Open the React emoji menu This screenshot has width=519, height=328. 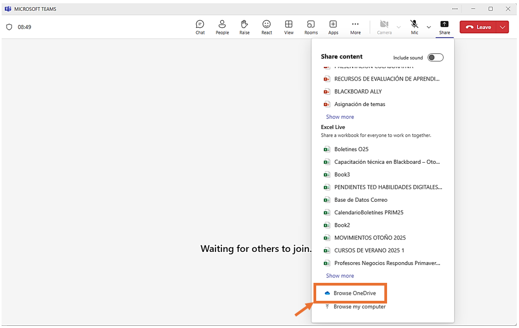point(267,27)
